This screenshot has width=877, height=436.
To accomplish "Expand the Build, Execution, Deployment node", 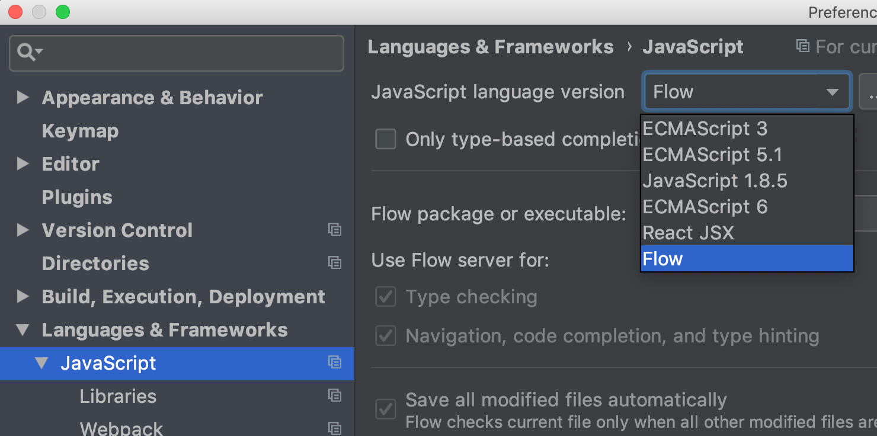I will pos(23,297).
